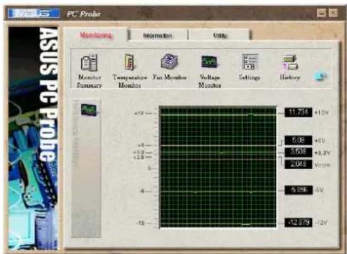The width and height of the screenshot is (347, 254).
Task: Click the +5V reading 5.08
Action: pos(299,140)
